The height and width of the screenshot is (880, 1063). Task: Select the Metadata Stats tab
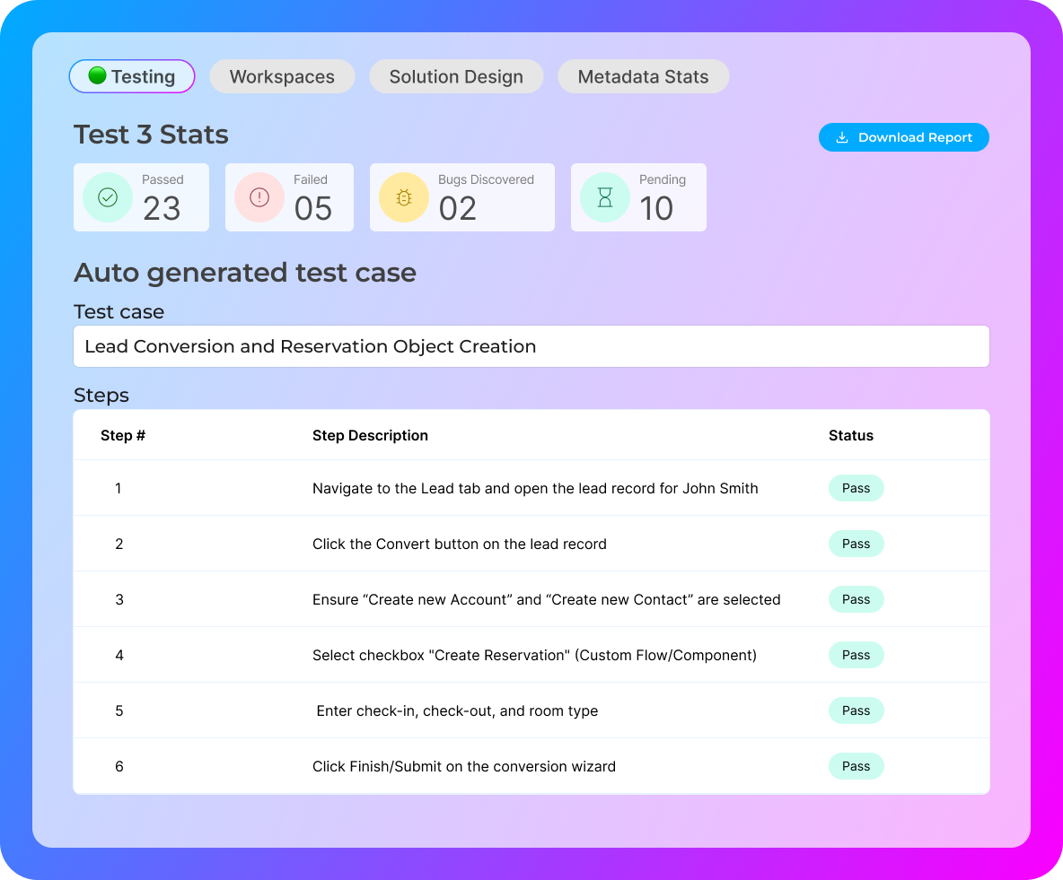(x=643, y=76)
